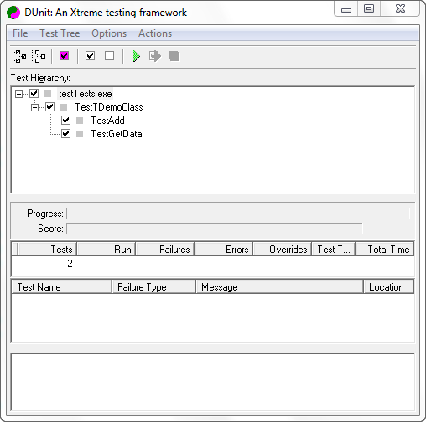Viewport: 426px width, 422px height.
Task: Click the tests count value 2
Action: [x=70, y=264]
